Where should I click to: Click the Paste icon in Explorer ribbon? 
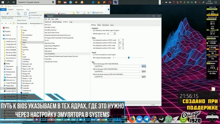pos(25,14)
